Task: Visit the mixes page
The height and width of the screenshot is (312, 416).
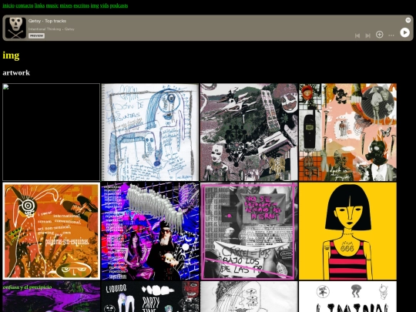Action: point(65,5)
